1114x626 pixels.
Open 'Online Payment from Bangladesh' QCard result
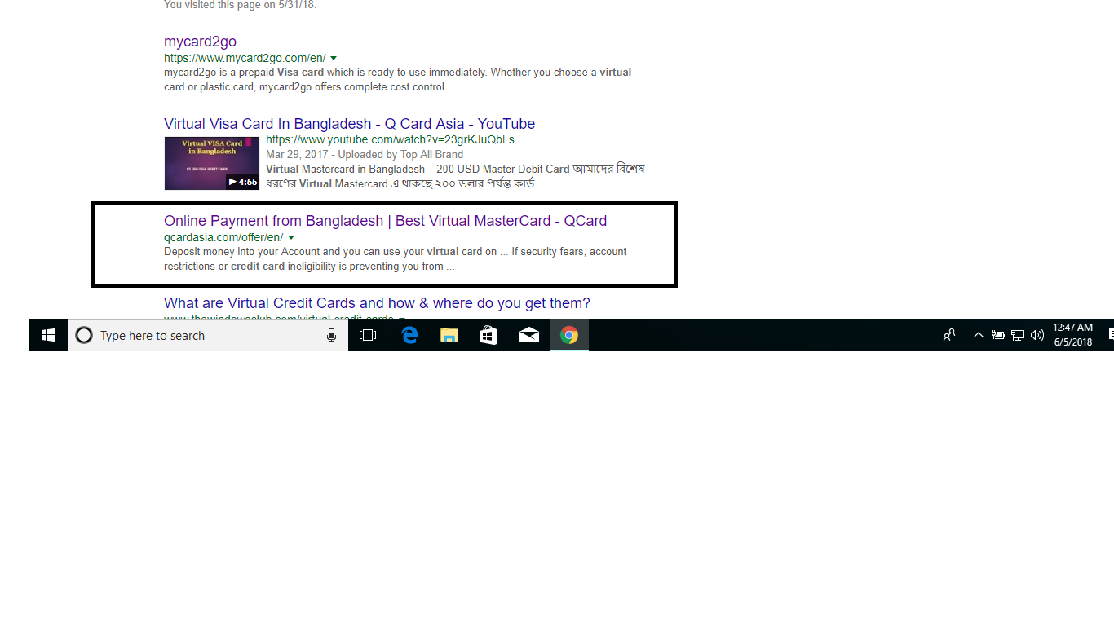(x=385, y=221)
